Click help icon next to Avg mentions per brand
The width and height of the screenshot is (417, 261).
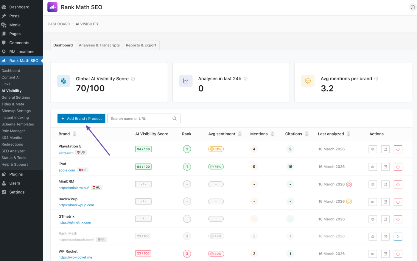click(x=376, y=79)
